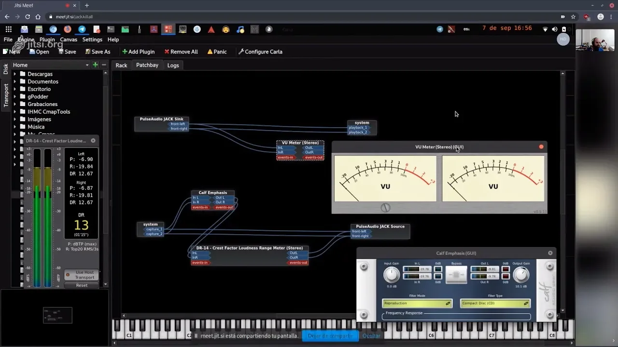Select the DR-14 Crest Factor patchbay node

click(x=249, y=255)
